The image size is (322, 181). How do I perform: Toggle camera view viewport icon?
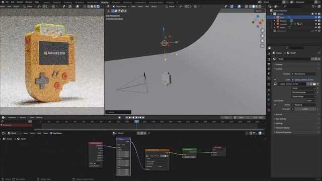click(262, 41)
